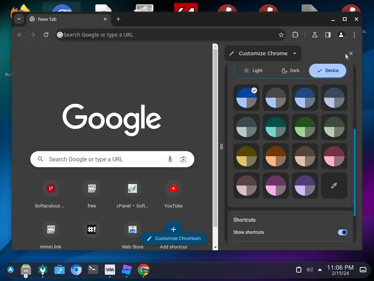Open the profile avatar icon
This screenshot has height=281, width=374.
point(341,35)
